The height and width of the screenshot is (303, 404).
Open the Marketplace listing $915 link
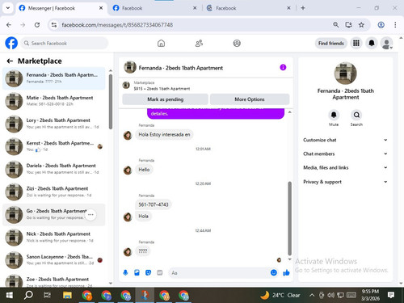[x=162, y=89]
